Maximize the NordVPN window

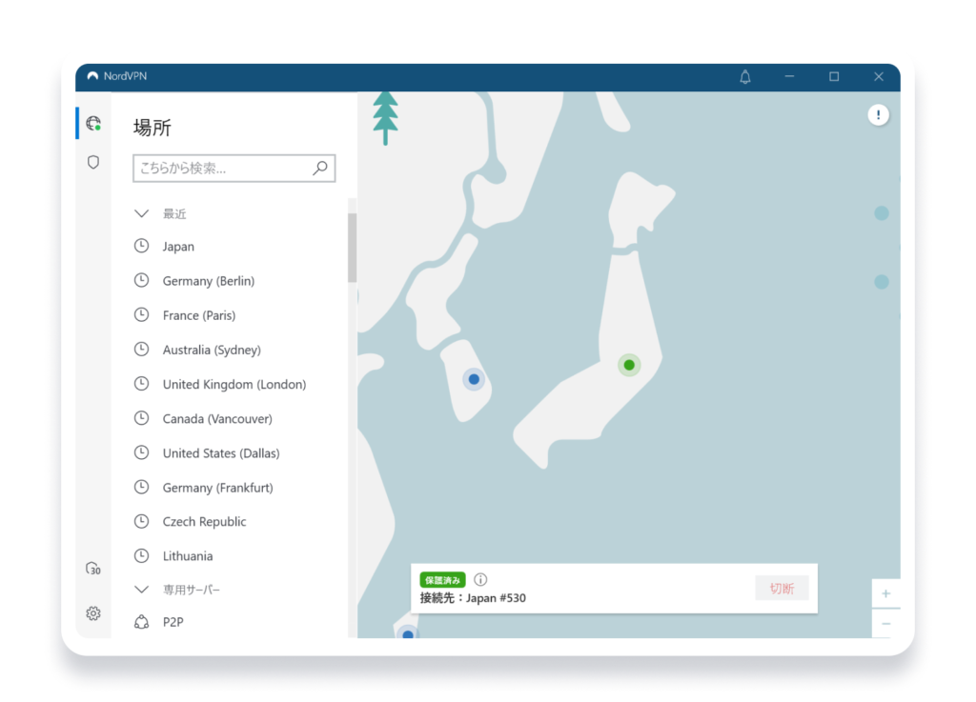(834, 76)
